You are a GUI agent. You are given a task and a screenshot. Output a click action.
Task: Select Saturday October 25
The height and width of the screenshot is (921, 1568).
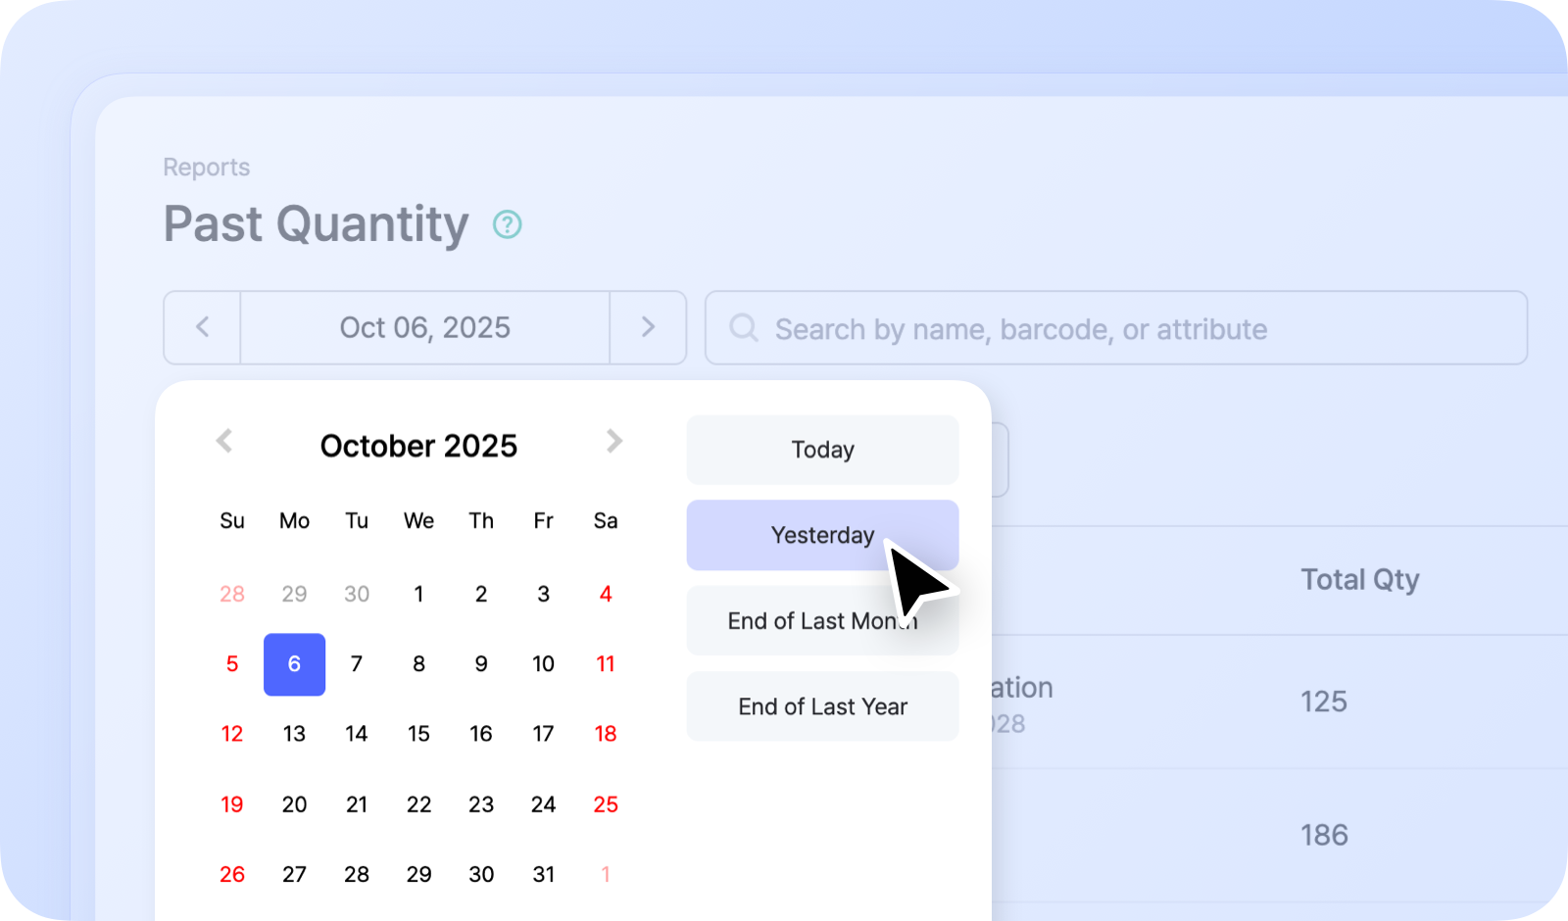(606, 804)
